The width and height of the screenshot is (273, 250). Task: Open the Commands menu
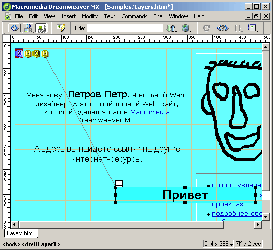tap(134, 16)
